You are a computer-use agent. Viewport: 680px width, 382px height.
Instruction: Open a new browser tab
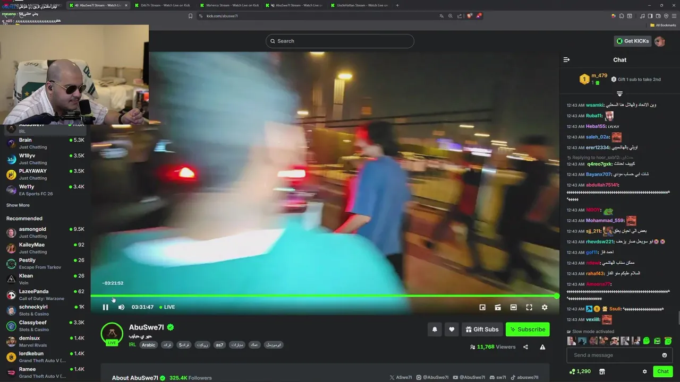pos(397,5)
